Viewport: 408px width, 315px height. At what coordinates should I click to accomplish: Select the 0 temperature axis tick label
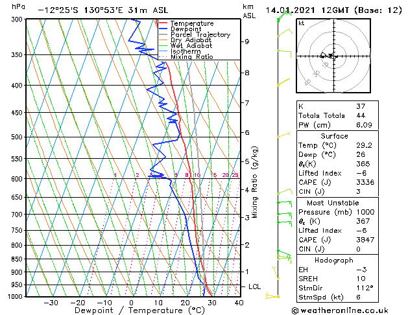pyautogui.click(x=132, y=303)
